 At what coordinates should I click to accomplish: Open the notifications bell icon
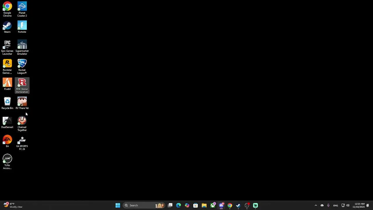tap(368, 205)
